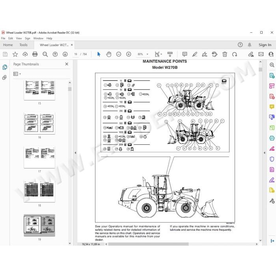The height and width of the screenshot is (276, 276).
Task: Close the Page Thumbnails panel
Action: point(67,64)
